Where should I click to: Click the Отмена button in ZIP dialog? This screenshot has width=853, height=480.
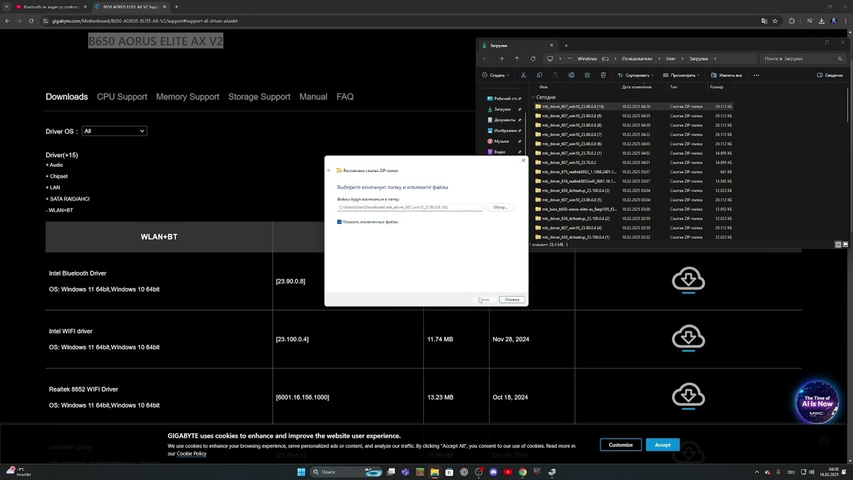[x=512, y=299]
